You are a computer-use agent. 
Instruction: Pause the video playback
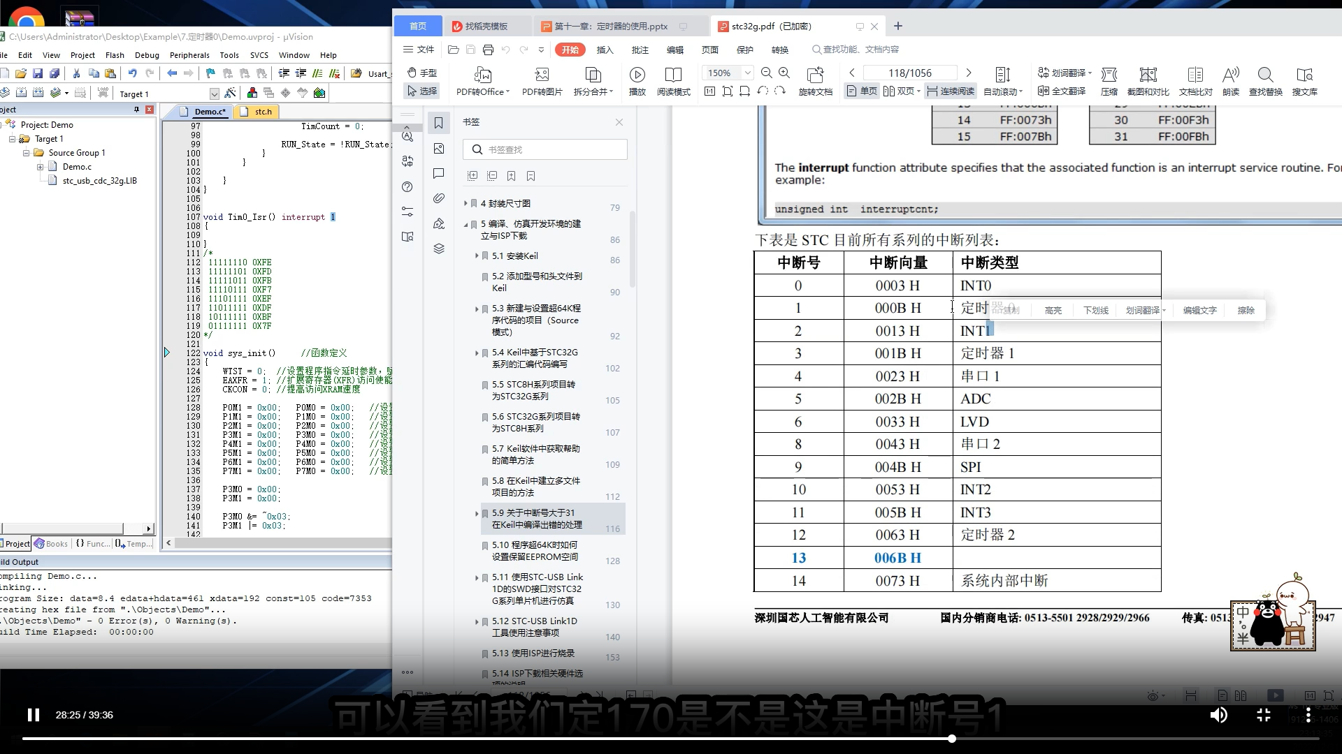[x=33, y=715]
